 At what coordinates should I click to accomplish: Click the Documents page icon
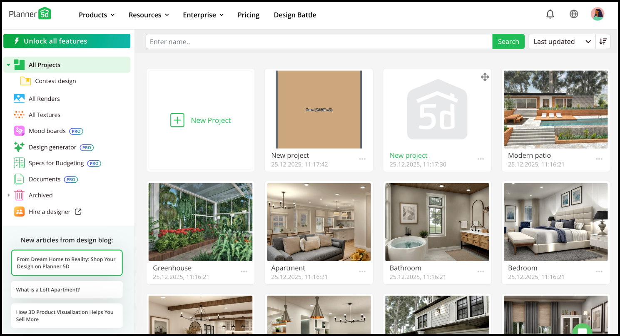[x=19, y=179]
